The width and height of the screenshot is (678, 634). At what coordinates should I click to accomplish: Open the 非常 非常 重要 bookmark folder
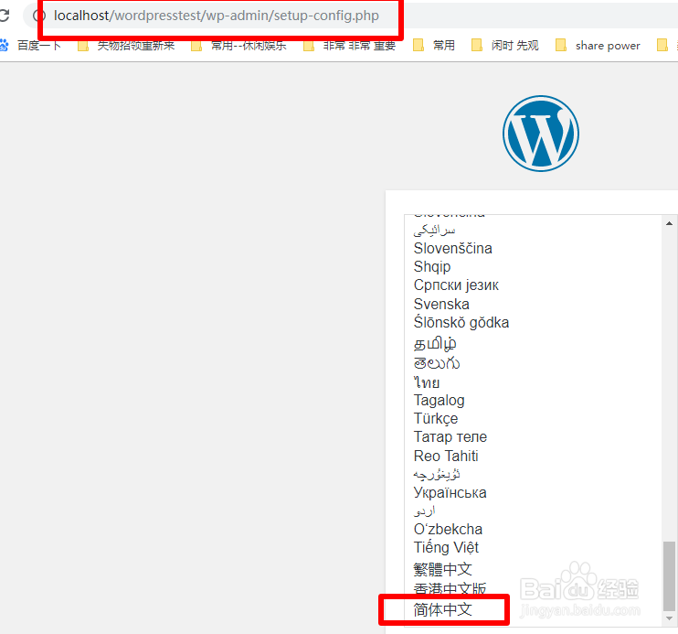tap(350, 45)
